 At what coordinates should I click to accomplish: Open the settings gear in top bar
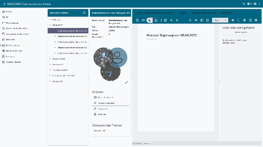tap(255, 4)
